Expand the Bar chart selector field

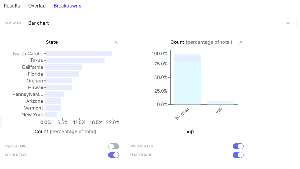point(161,23)
